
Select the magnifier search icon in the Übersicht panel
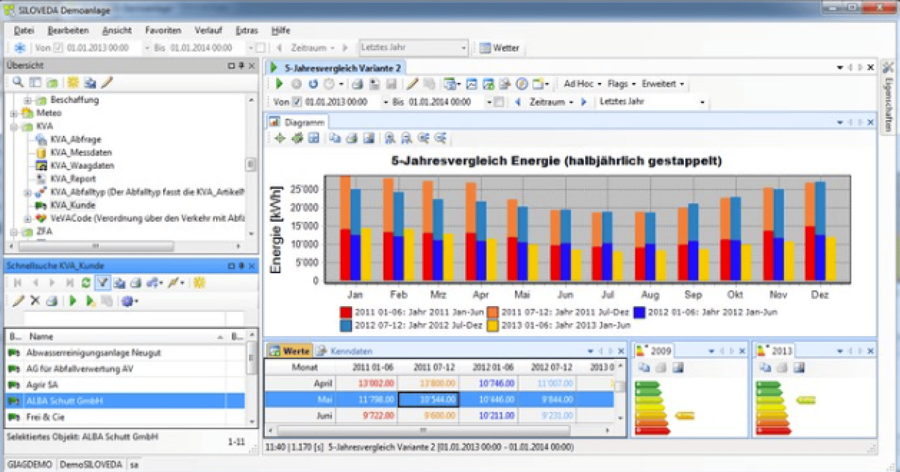coord(18,82)
